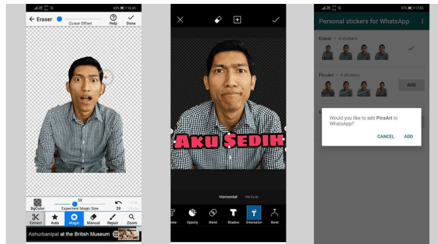Tap the 'Personal stickers for WhatsApp' title

click(x=364, y=21)
